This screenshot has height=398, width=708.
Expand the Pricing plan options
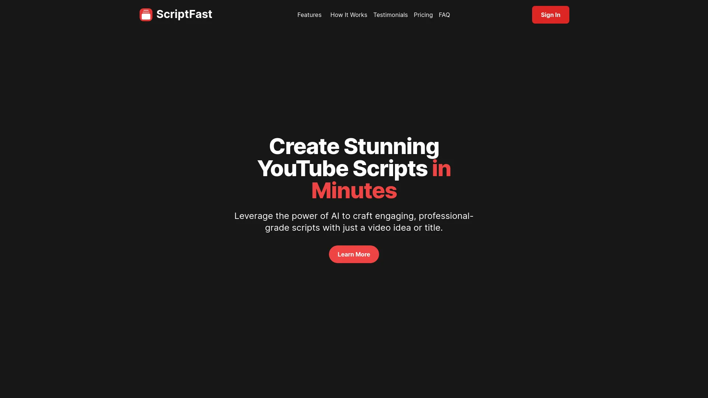click(423, 15)
